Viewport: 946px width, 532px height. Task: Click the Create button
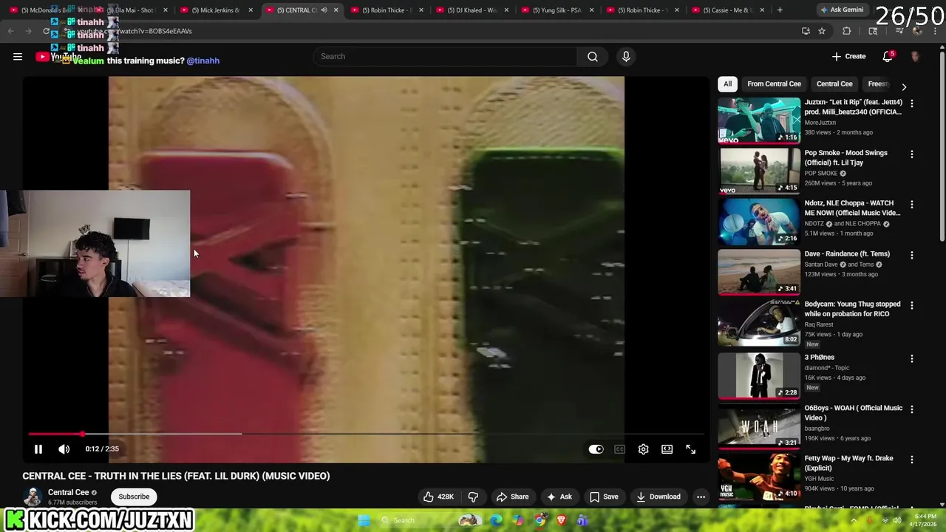848,57
